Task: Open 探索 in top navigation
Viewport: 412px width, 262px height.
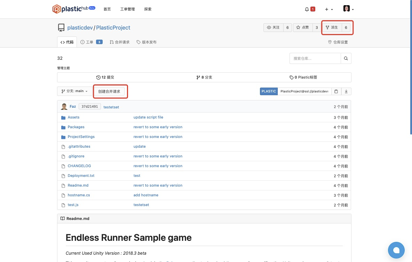Action: (148, 9)
